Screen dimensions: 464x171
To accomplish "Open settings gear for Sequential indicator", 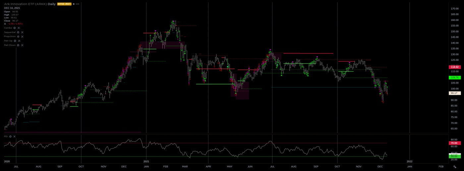I will point(18,32).
